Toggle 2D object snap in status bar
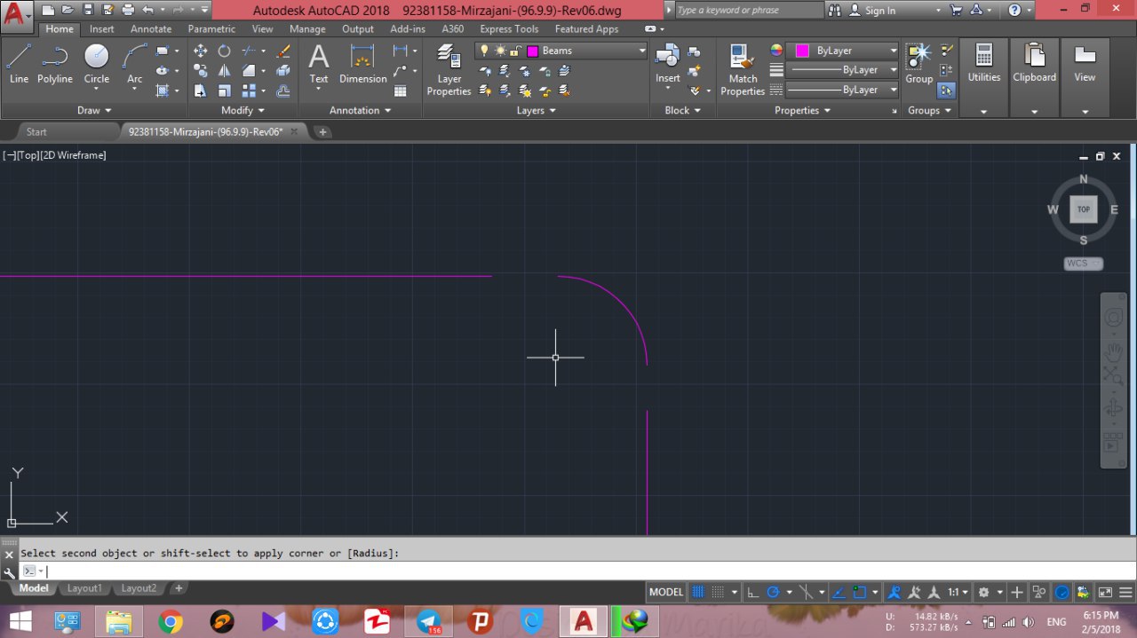The image size is (1137, 638). click(x=860, y=592)
